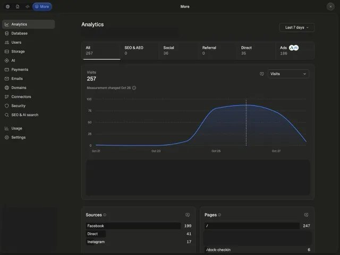Open Payments in the sidebar
The image size is (340, 255).
(28, 69)
